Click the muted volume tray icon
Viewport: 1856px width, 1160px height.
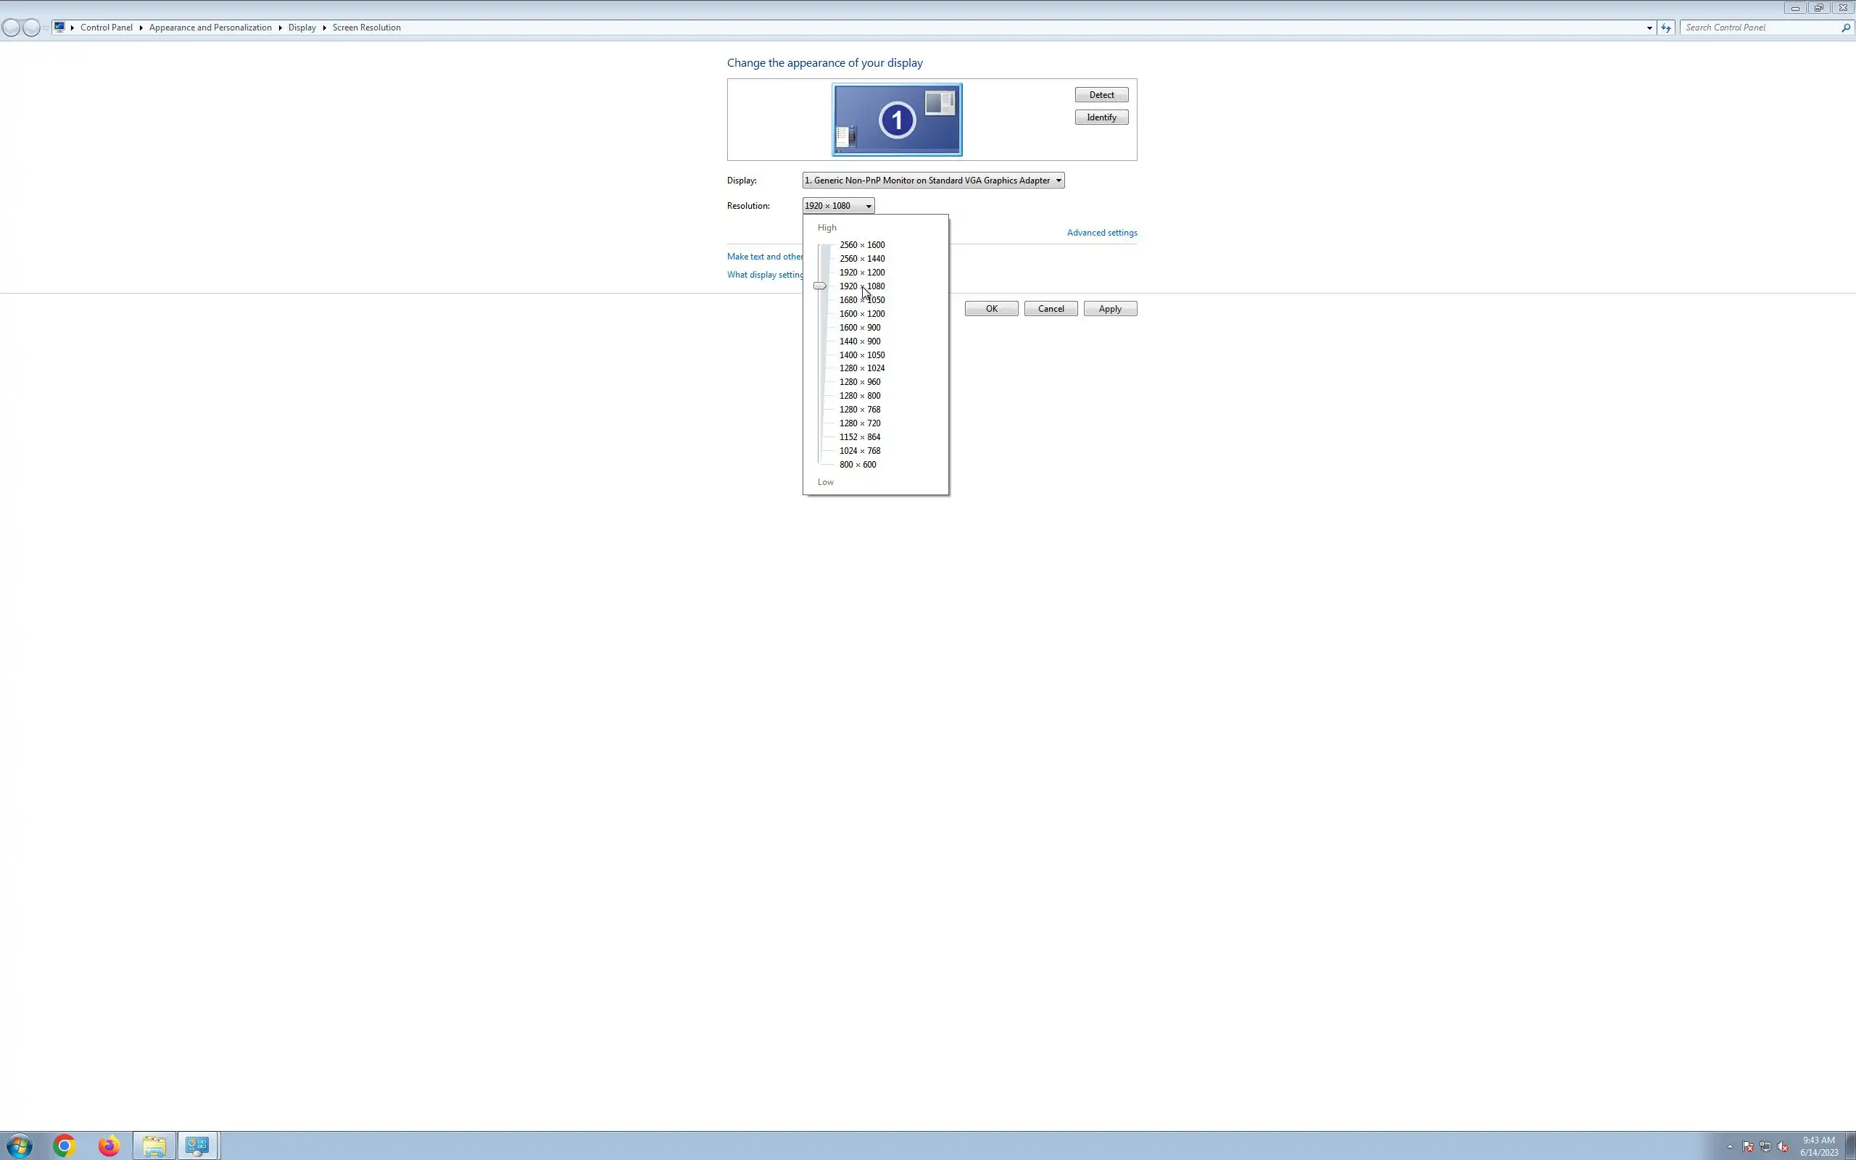pyautogui.click(x=1782, y=1147)
